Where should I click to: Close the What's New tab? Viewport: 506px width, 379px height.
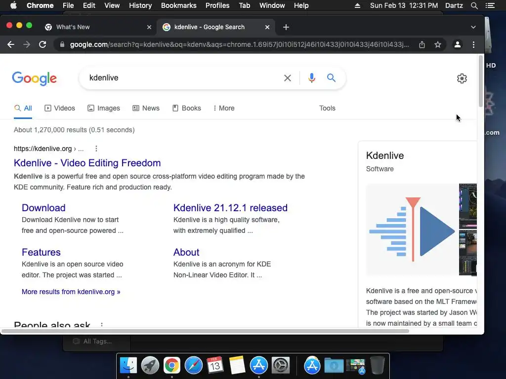pyautogui.click(x=149, y=27)
